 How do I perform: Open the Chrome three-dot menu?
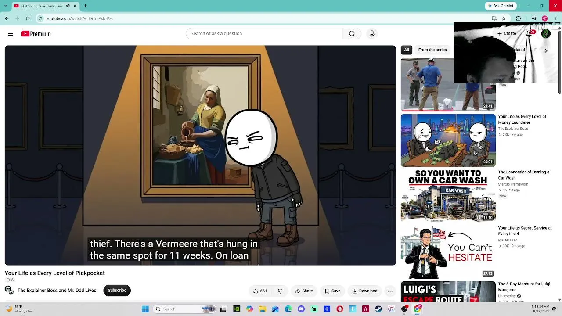(x=555, y=18)
